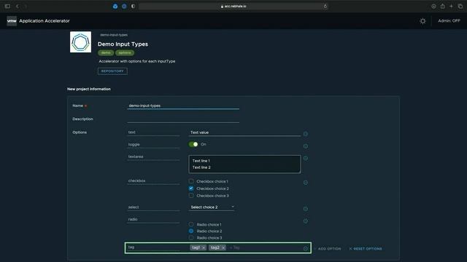This screenshot has width=467, height=262.
Task: Toggle the light/dark theme sun icon
Action: pos(422,21)
